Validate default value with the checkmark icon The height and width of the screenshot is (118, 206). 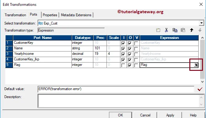[x=200, y=89]
